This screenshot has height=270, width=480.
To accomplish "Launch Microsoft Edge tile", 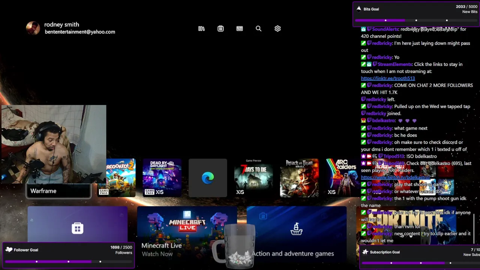I will (x=208, y=178).
